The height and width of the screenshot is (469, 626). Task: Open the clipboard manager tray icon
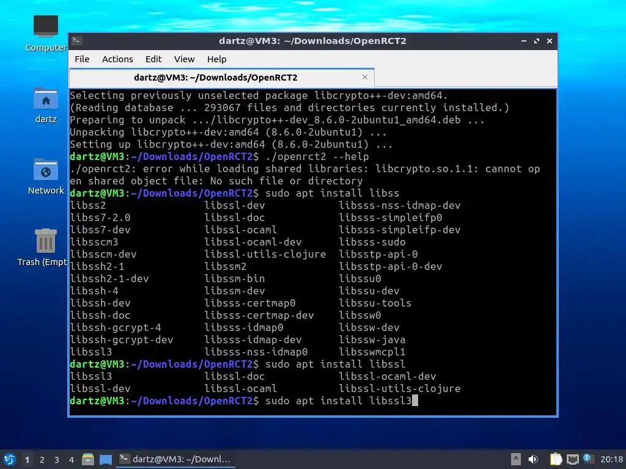(556, 459)
